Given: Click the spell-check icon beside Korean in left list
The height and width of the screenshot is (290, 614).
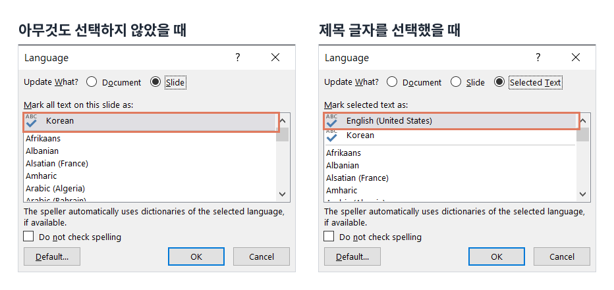Looking at the screenshot, I should pos(32,121).
